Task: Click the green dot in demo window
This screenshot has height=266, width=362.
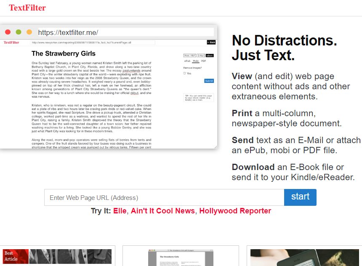Action: 19,32
